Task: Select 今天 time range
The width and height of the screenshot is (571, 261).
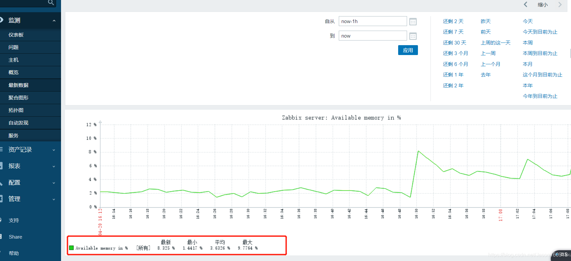Action: tap(528, 21)
